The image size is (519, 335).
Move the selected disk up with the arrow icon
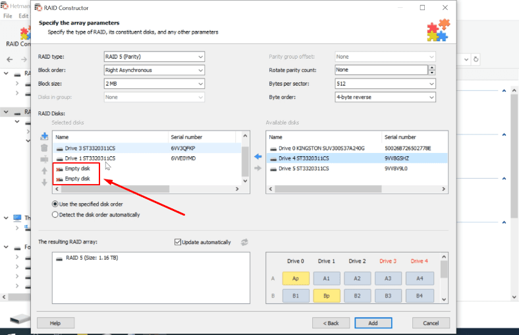point(44,171)
